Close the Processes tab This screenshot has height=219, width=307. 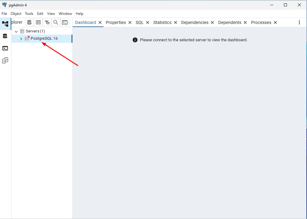[x=275, y=22]
